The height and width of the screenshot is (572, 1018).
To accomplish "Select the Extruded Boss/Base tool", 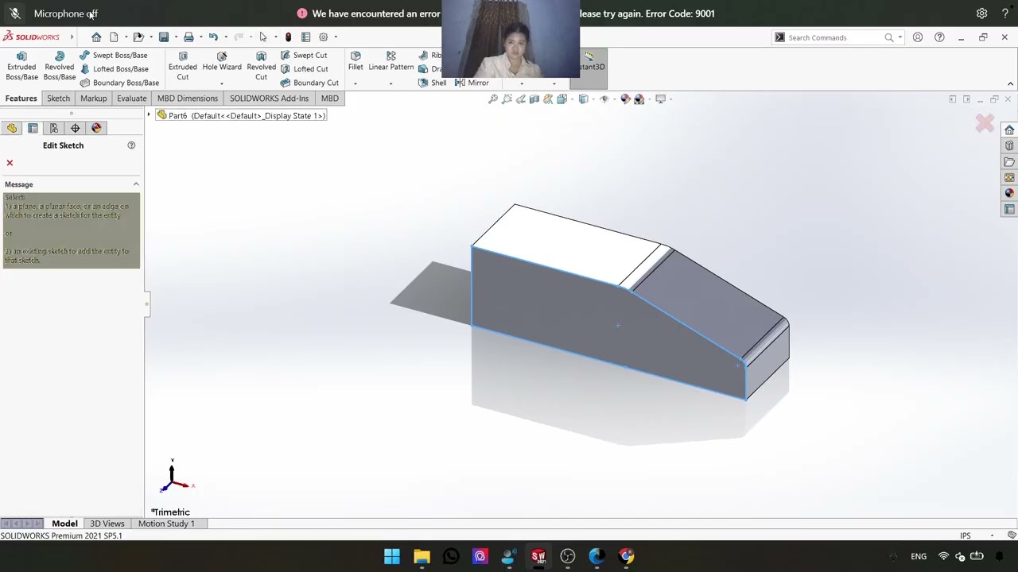I will tap(21, 66).
